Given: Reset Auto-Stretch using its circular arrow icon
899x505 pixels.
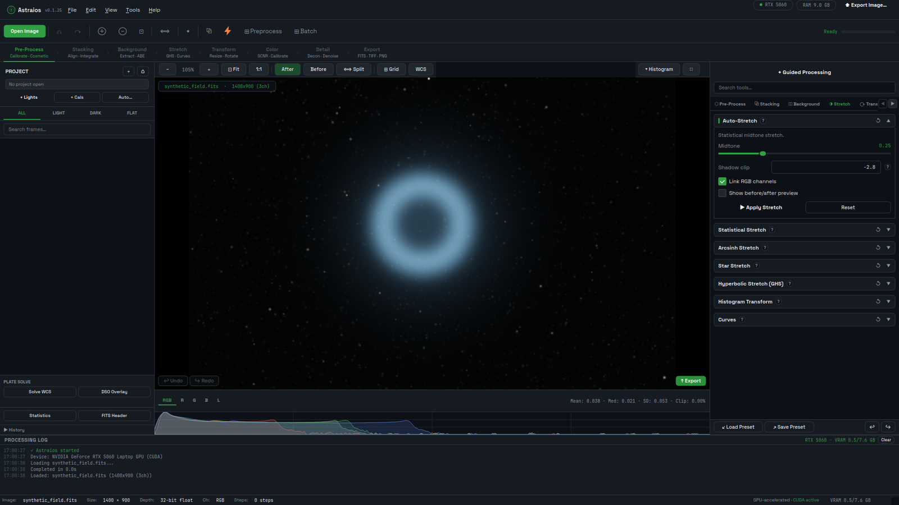Looking at the screenshot, I should click(x=878, y=121).
